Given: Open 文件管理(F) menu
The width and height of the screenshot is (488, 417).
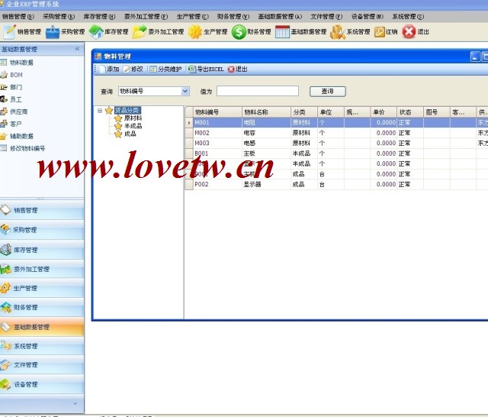Looking at the screenshot, I should click(326, 17).
